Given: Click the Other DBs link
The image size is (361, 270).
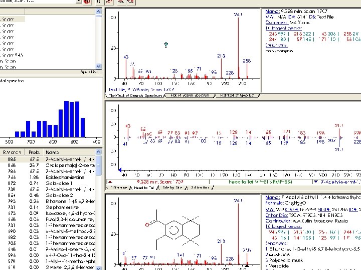Looking at the screenshot, I should coord(276,215).
